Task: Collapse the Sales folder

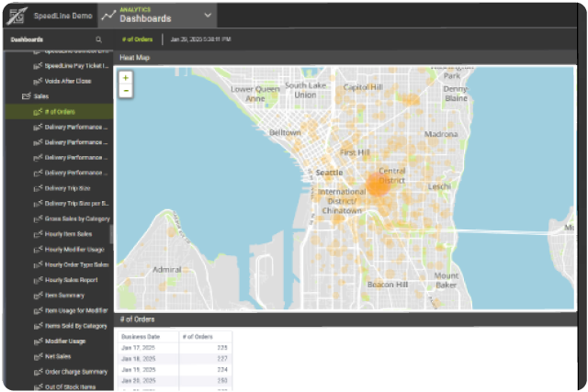Action: [41, 96]
